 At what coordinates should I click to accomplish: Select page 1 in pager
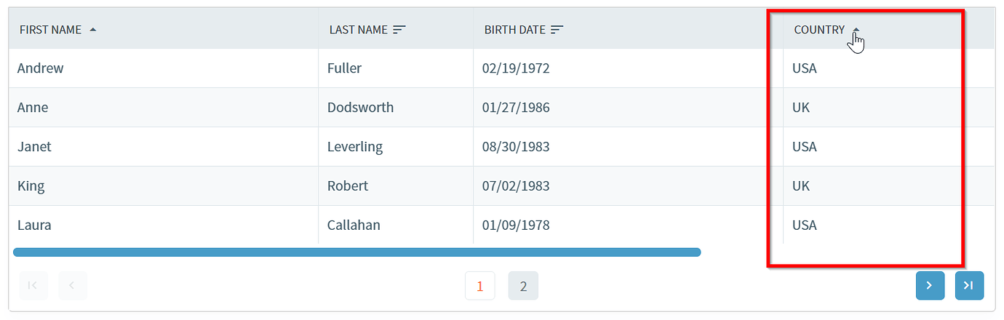[x=480, y=286]
